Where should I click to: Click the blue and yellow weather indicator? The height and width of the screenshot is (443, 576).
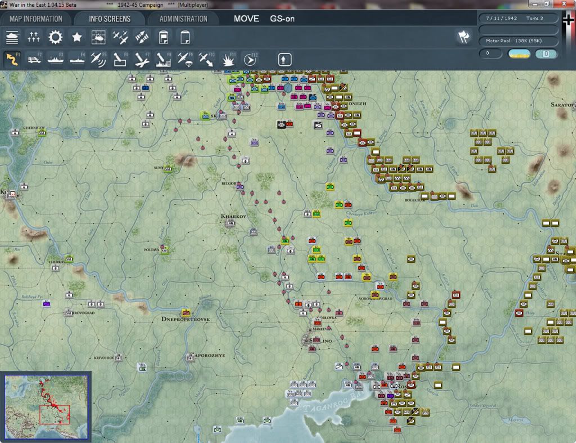pos(519,53)
